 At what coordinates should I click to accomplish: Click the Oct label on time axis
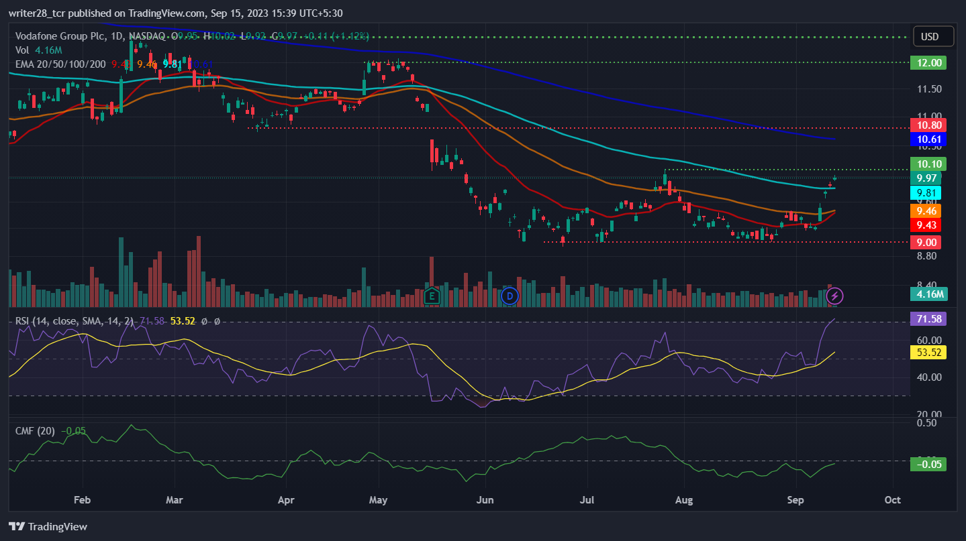coord(892,500)
